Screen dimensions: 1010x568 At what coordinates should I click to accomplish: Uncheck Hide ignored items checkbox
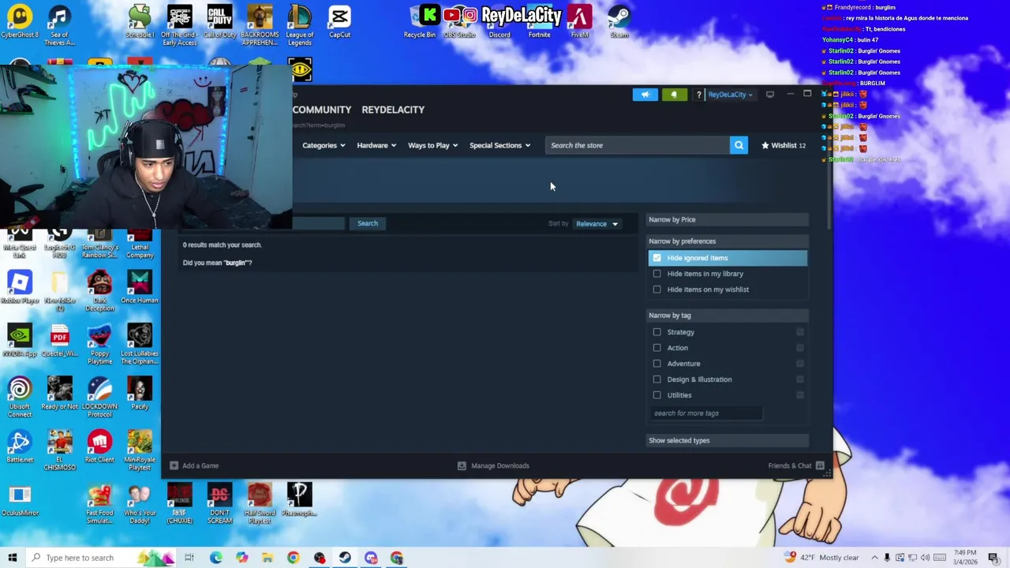coord(657,258)
